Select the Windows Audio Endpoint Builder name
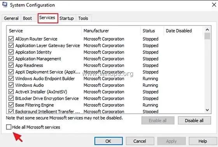This screenshot has width=218, height=147. point(45,79)
